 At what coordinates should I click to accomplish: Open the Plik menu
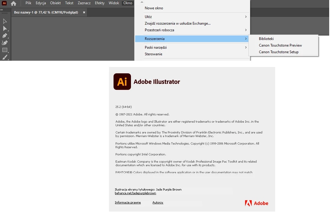28,3
